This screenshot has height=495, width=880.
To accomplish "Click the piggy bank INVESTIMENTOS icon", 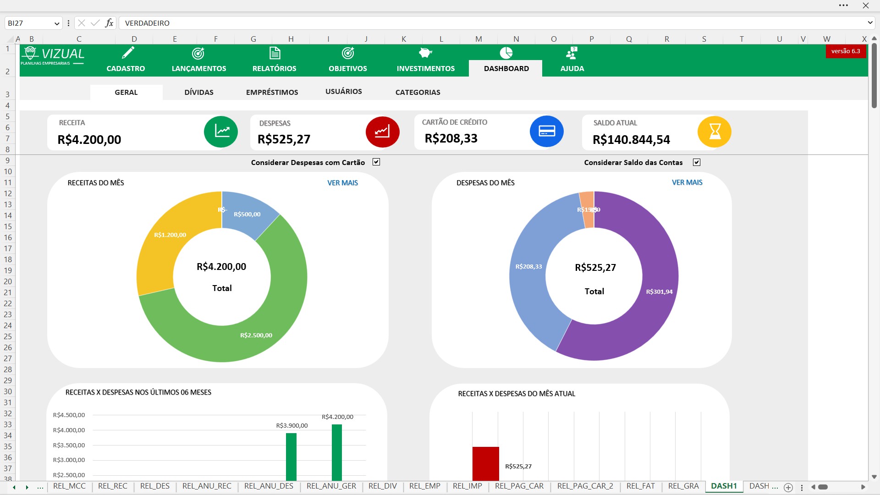I will pyautogui.click(x=425, y=53).
